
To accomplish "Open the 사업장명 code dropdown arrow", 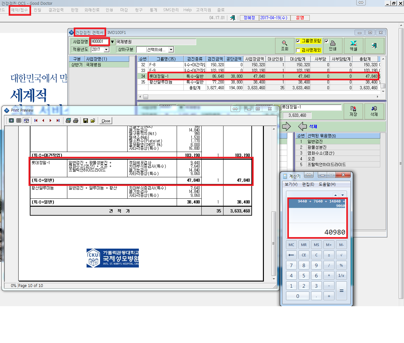I will [112, 42].
